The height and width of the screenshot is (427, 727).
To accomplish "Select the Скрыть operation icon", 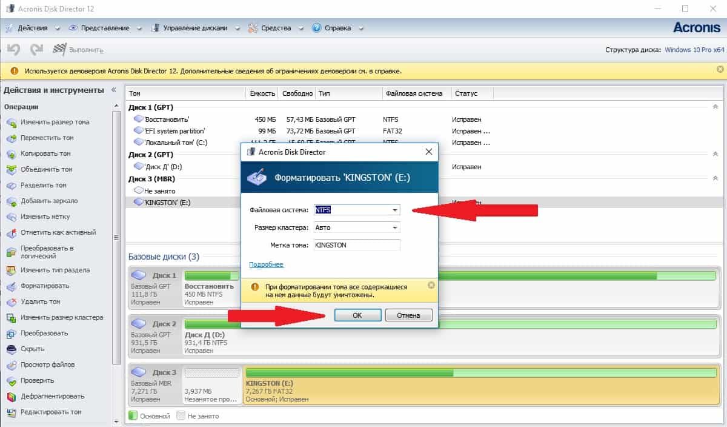I will 11,349.
